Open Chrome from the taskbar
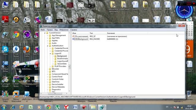 (48, 107)
